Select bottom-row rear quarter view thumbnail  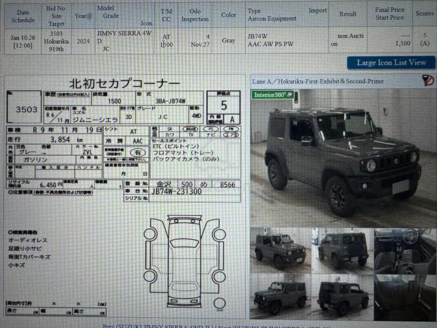[x=343, y=296]
